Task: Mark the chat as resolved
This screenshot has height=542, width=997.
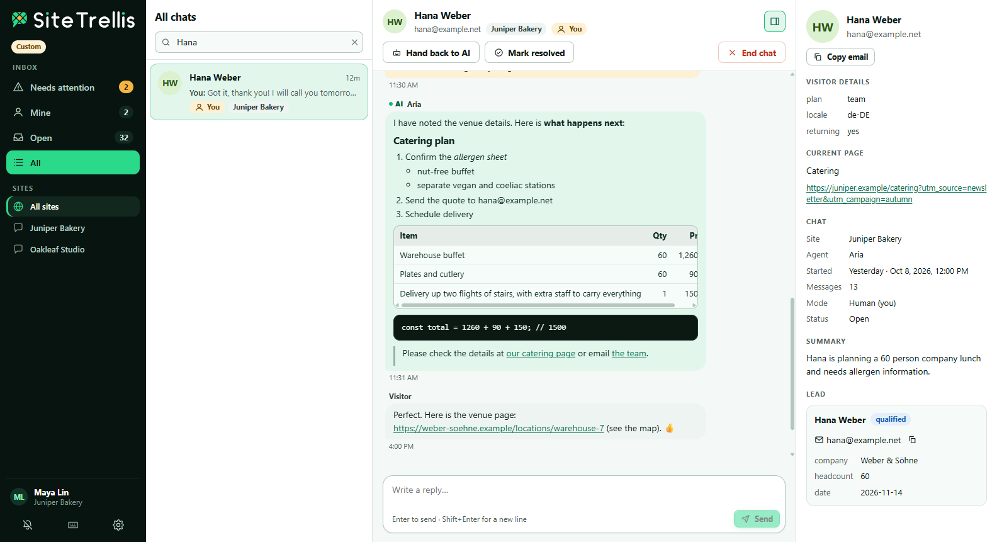Action: 529,53
